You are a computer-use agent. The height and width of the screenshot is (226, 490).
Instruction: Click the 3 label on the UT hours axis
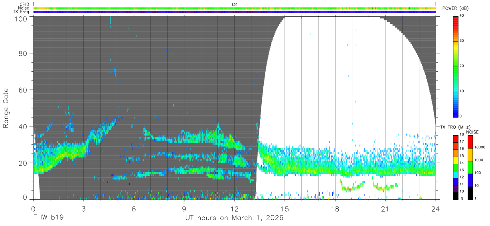coord(84,208)
